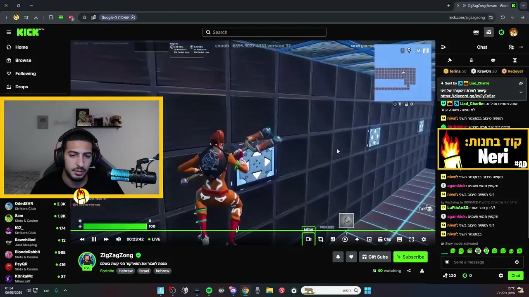Open playback speed icon
Image resolution: width=529 pixels, height=297 pixels.
[x=345, y=239]
